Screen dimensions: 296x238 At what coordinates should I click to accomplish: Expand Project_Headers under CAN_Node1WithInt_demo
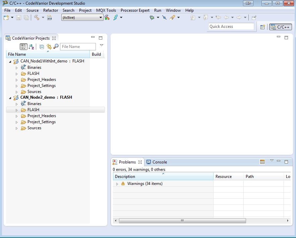coord(17,80)
